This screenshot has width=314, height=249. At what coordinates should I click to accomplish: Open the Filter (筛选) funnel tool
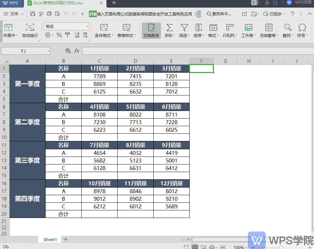[184, 28]
